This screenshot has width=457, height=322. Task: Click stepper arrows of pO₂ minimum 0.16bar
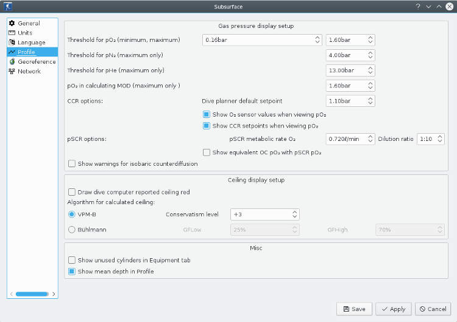[317, 40]
